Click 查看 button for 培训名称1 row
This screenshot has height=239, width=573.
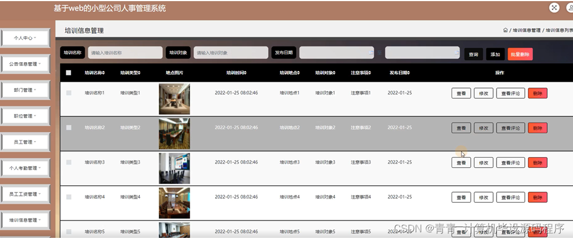461,93
